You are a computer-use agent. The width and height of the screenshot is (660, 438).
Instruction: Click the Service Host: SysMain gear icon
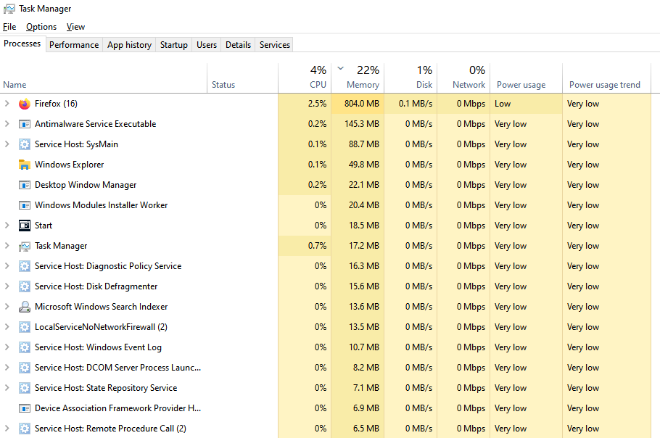point(25,144)
